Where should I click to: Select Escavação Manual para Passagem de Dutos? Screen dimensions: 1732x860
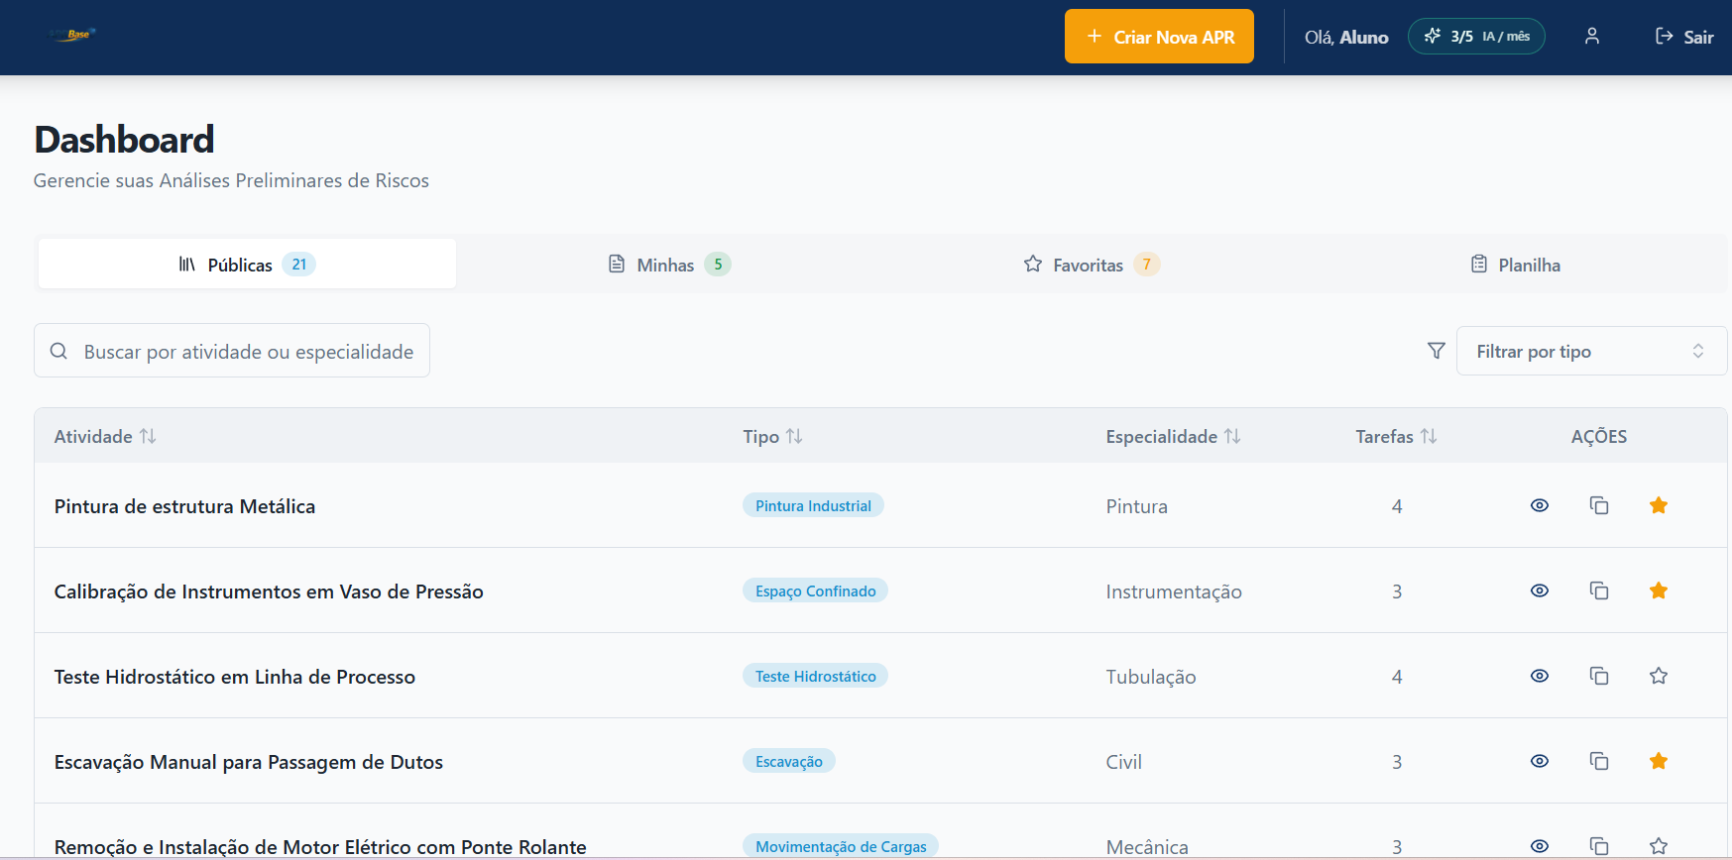tap(248, 762)
